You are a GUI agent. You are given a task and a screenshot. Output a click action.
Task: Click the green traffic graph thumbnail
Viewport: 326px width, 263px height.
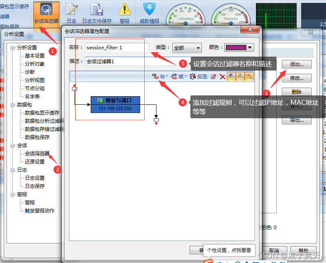[276, 15]
